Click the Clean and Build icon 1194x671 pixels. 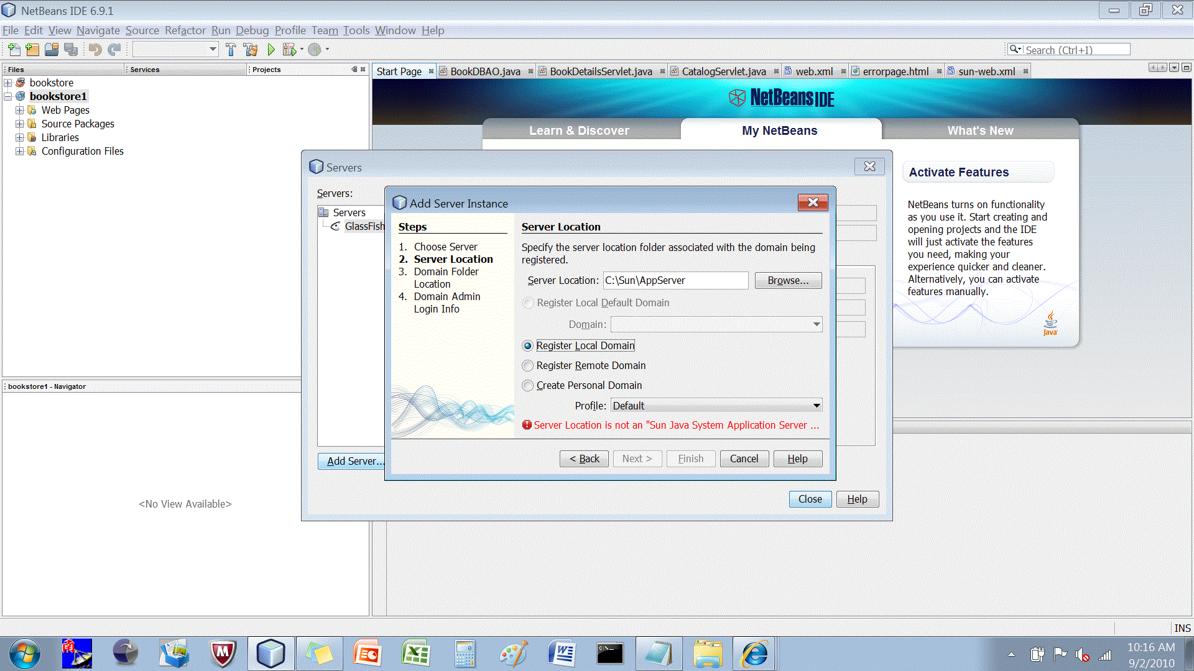pyautogui.click(x=251, y=50)
